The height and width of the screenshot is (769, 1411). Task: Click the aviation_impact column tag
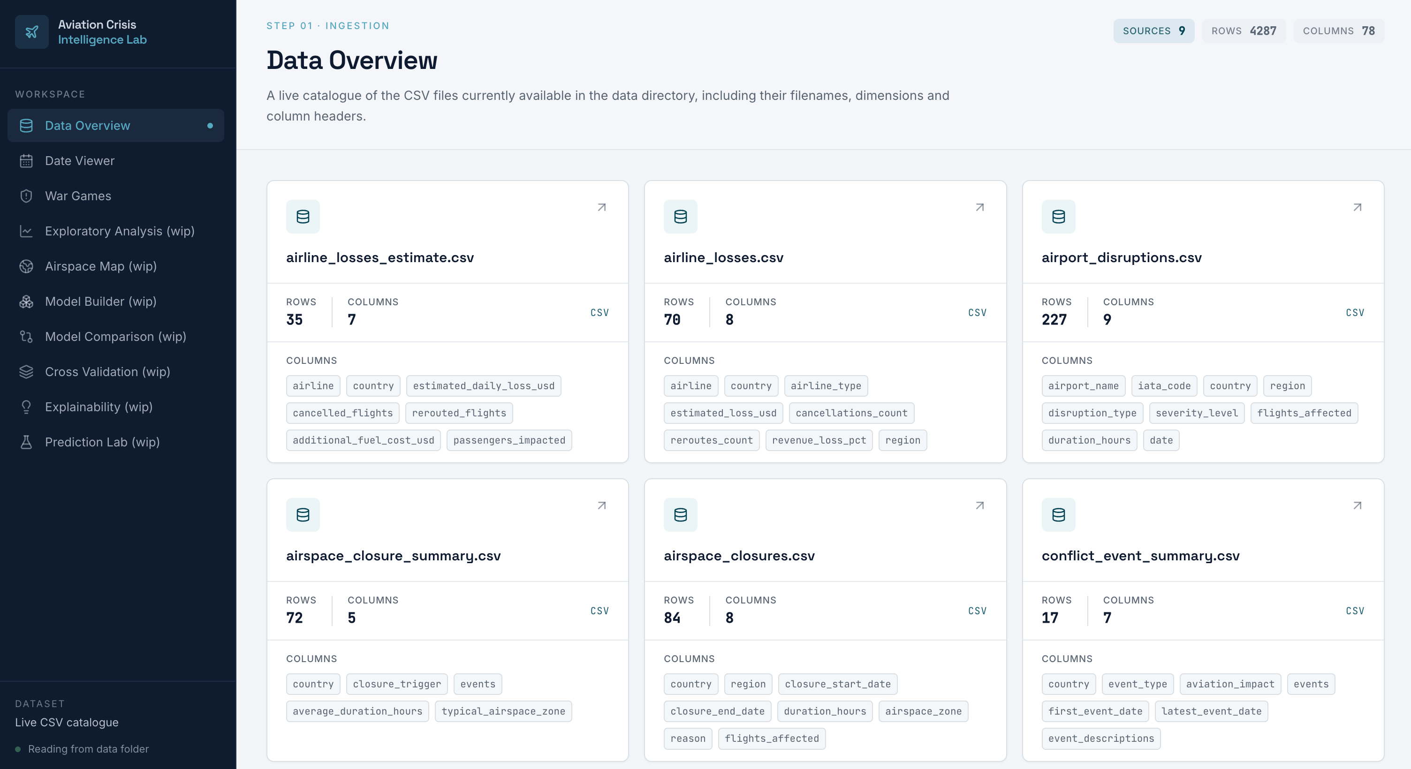coord(1229,684)
